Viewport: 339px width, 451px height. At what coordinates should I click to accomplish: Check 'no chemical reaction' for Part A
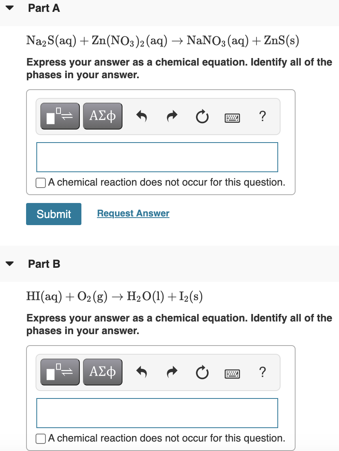click(x=40, y=182)
